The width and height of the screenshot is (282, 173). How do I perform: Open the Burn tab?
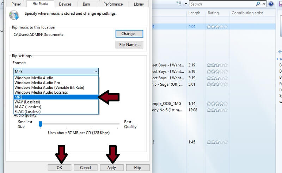[86, 4]
